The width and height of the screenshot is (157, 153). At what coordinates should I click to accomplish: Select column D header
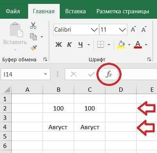[x=121, y=89]
